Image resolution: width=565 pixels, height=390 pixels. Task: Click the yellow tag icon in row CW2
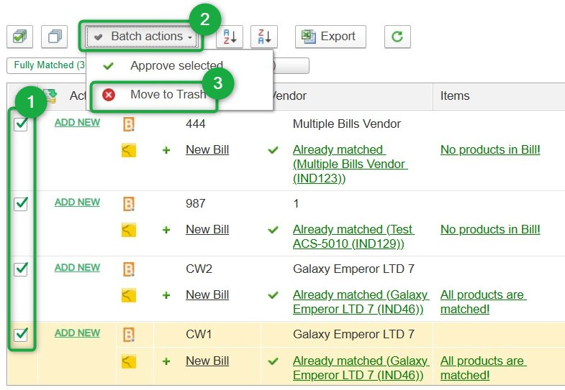pyautogui.click(x=129, y=295)
